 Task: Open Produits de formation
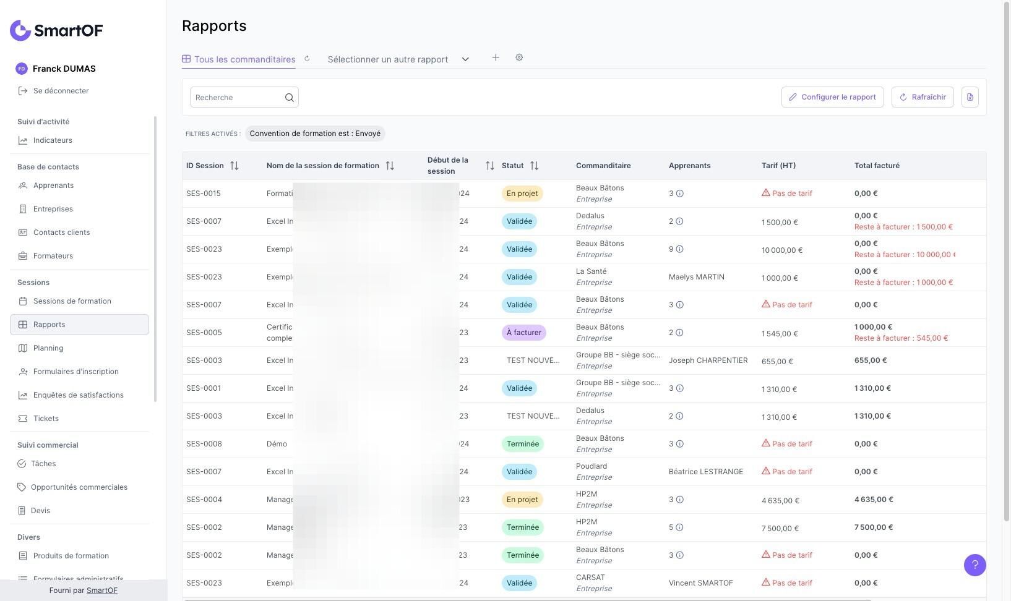coord(71,556)
